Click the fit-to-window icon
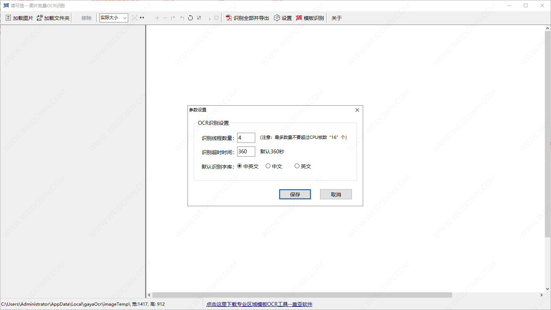The width and height of the screenshot is (551, 310). [135, 18]
